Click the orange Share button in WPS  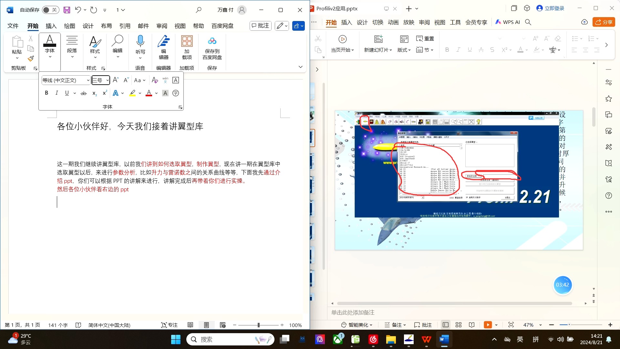click(604, 22)
